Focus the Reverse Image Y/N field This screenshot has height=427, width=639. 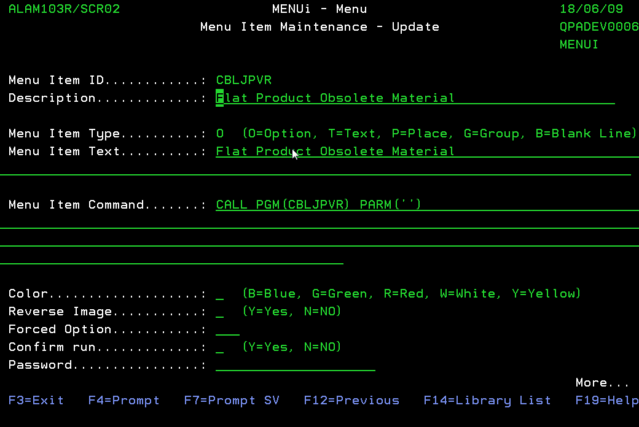tap(220, 312)
